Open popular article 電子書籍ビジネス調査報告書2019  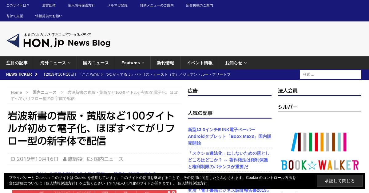(229, 190)
